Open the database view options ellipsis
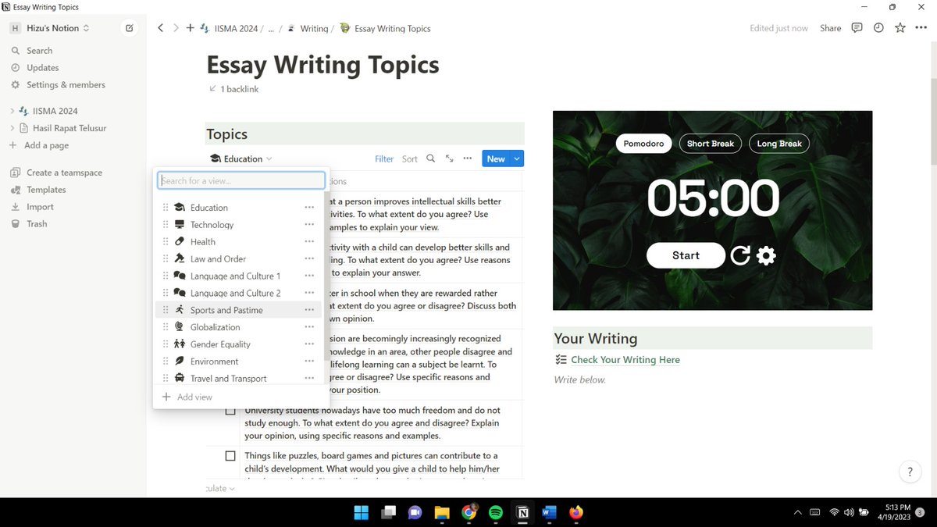 (468, 158)
